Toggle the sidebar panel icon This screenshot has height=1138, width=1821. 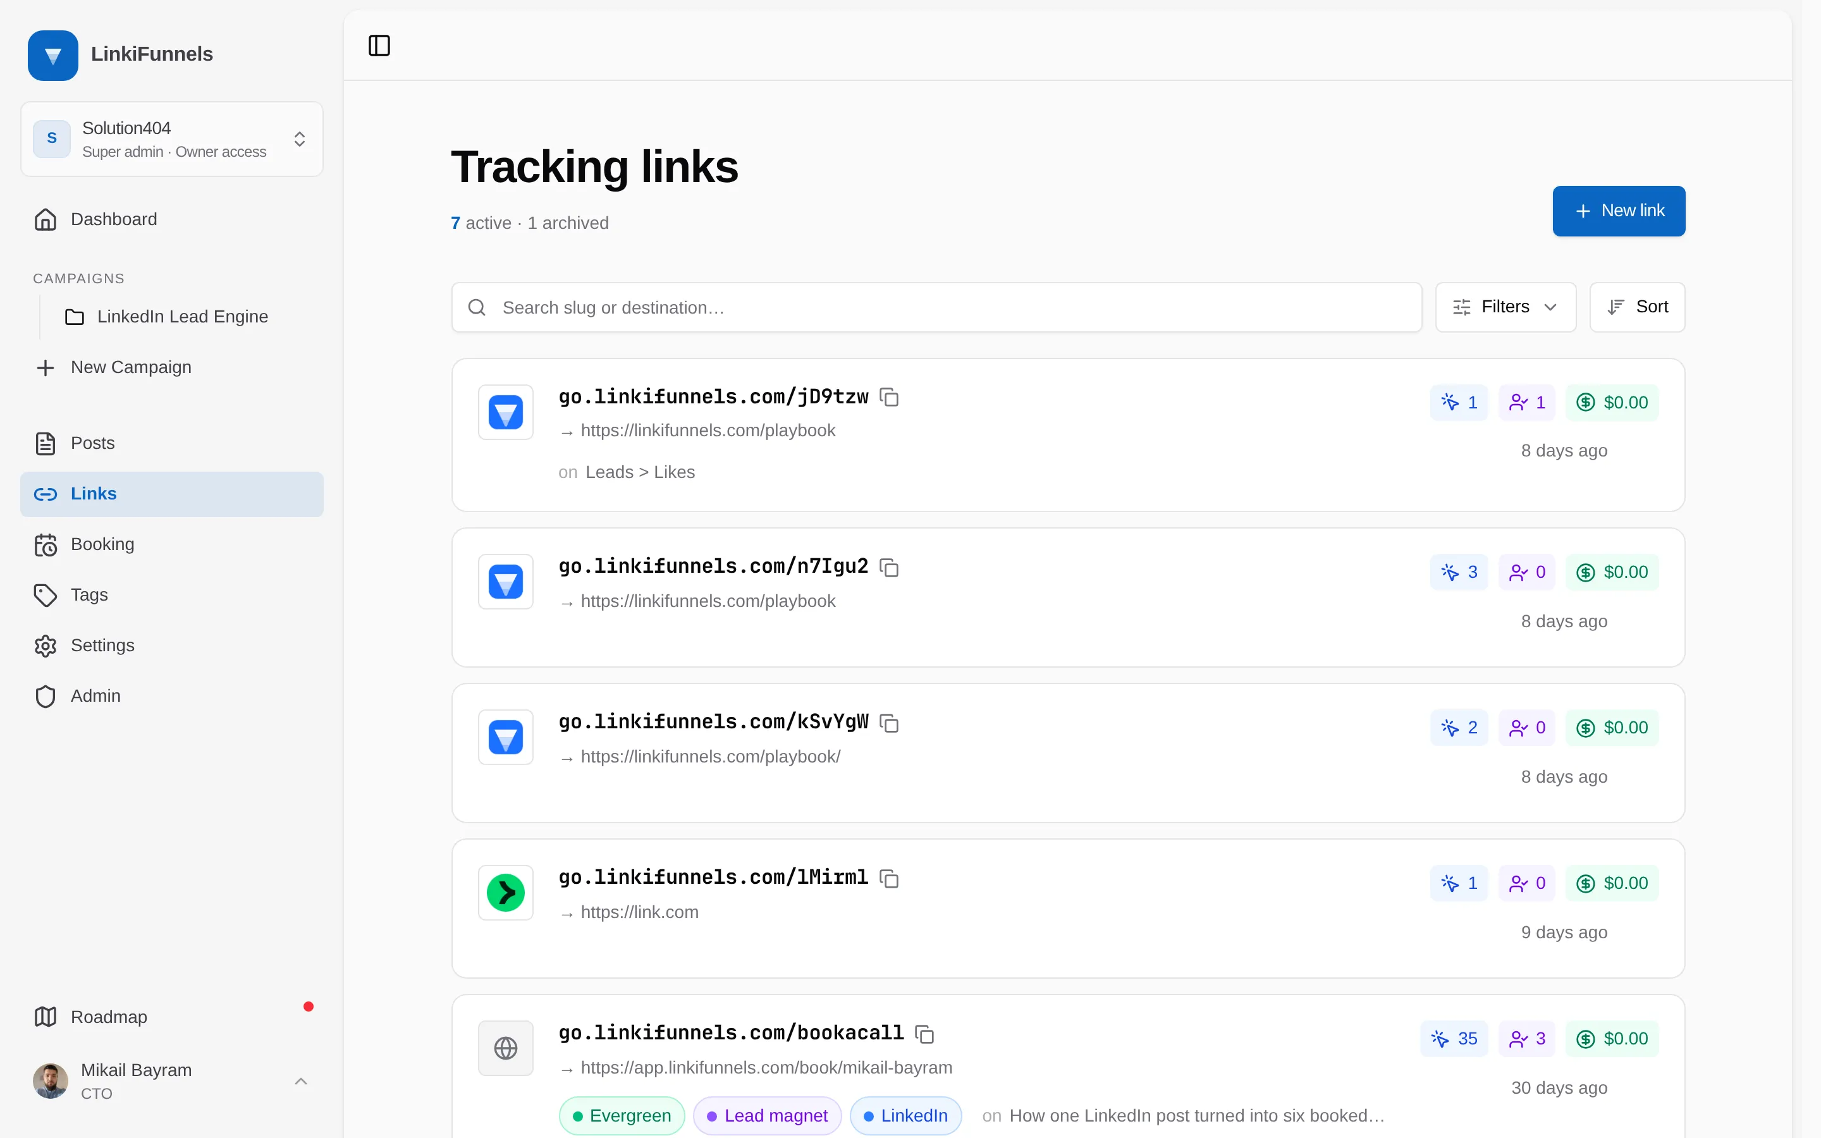379,46
